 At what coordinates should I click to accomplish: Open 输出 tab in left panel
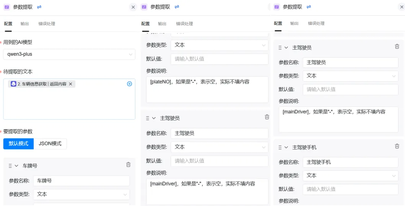(24, 24)
